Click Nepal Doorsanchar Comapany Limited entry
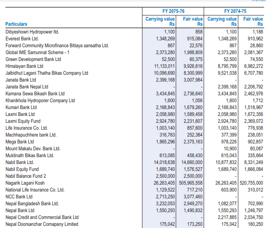 [42, 224]
